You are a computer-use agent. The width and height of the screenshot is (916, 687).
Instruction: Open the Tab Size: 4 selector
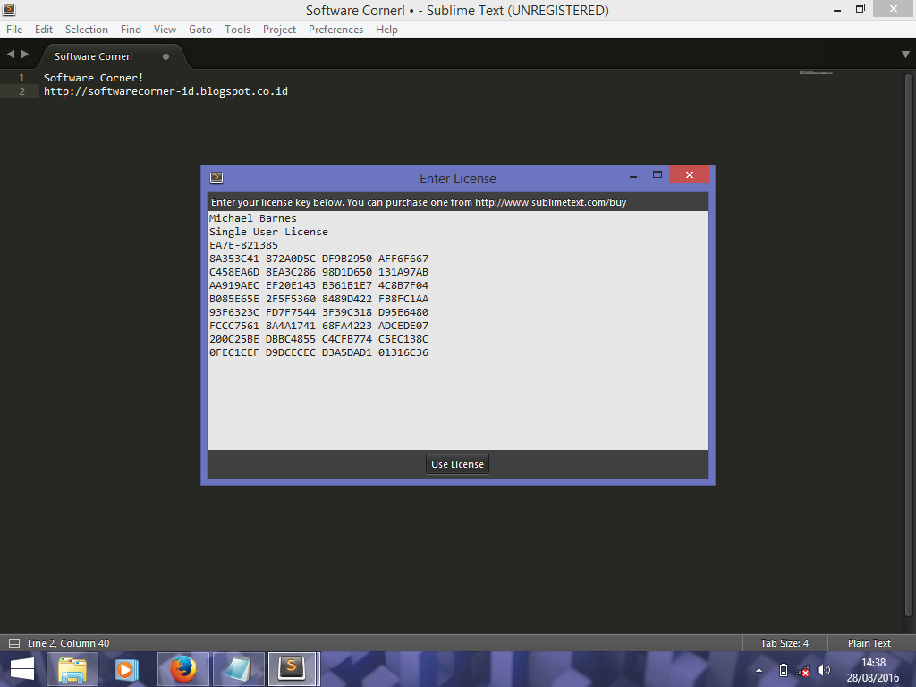click(785, 643)
